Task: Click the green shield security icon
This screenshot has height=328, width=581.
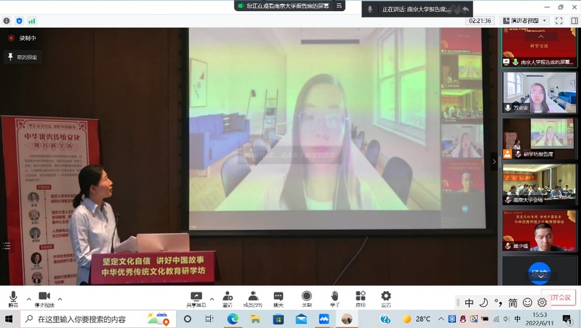Action: click(x=19, y=21)
